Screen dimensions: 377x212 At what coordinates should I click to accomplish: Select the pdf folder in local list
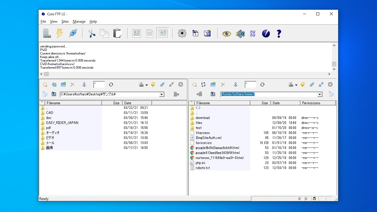point(48,128)
